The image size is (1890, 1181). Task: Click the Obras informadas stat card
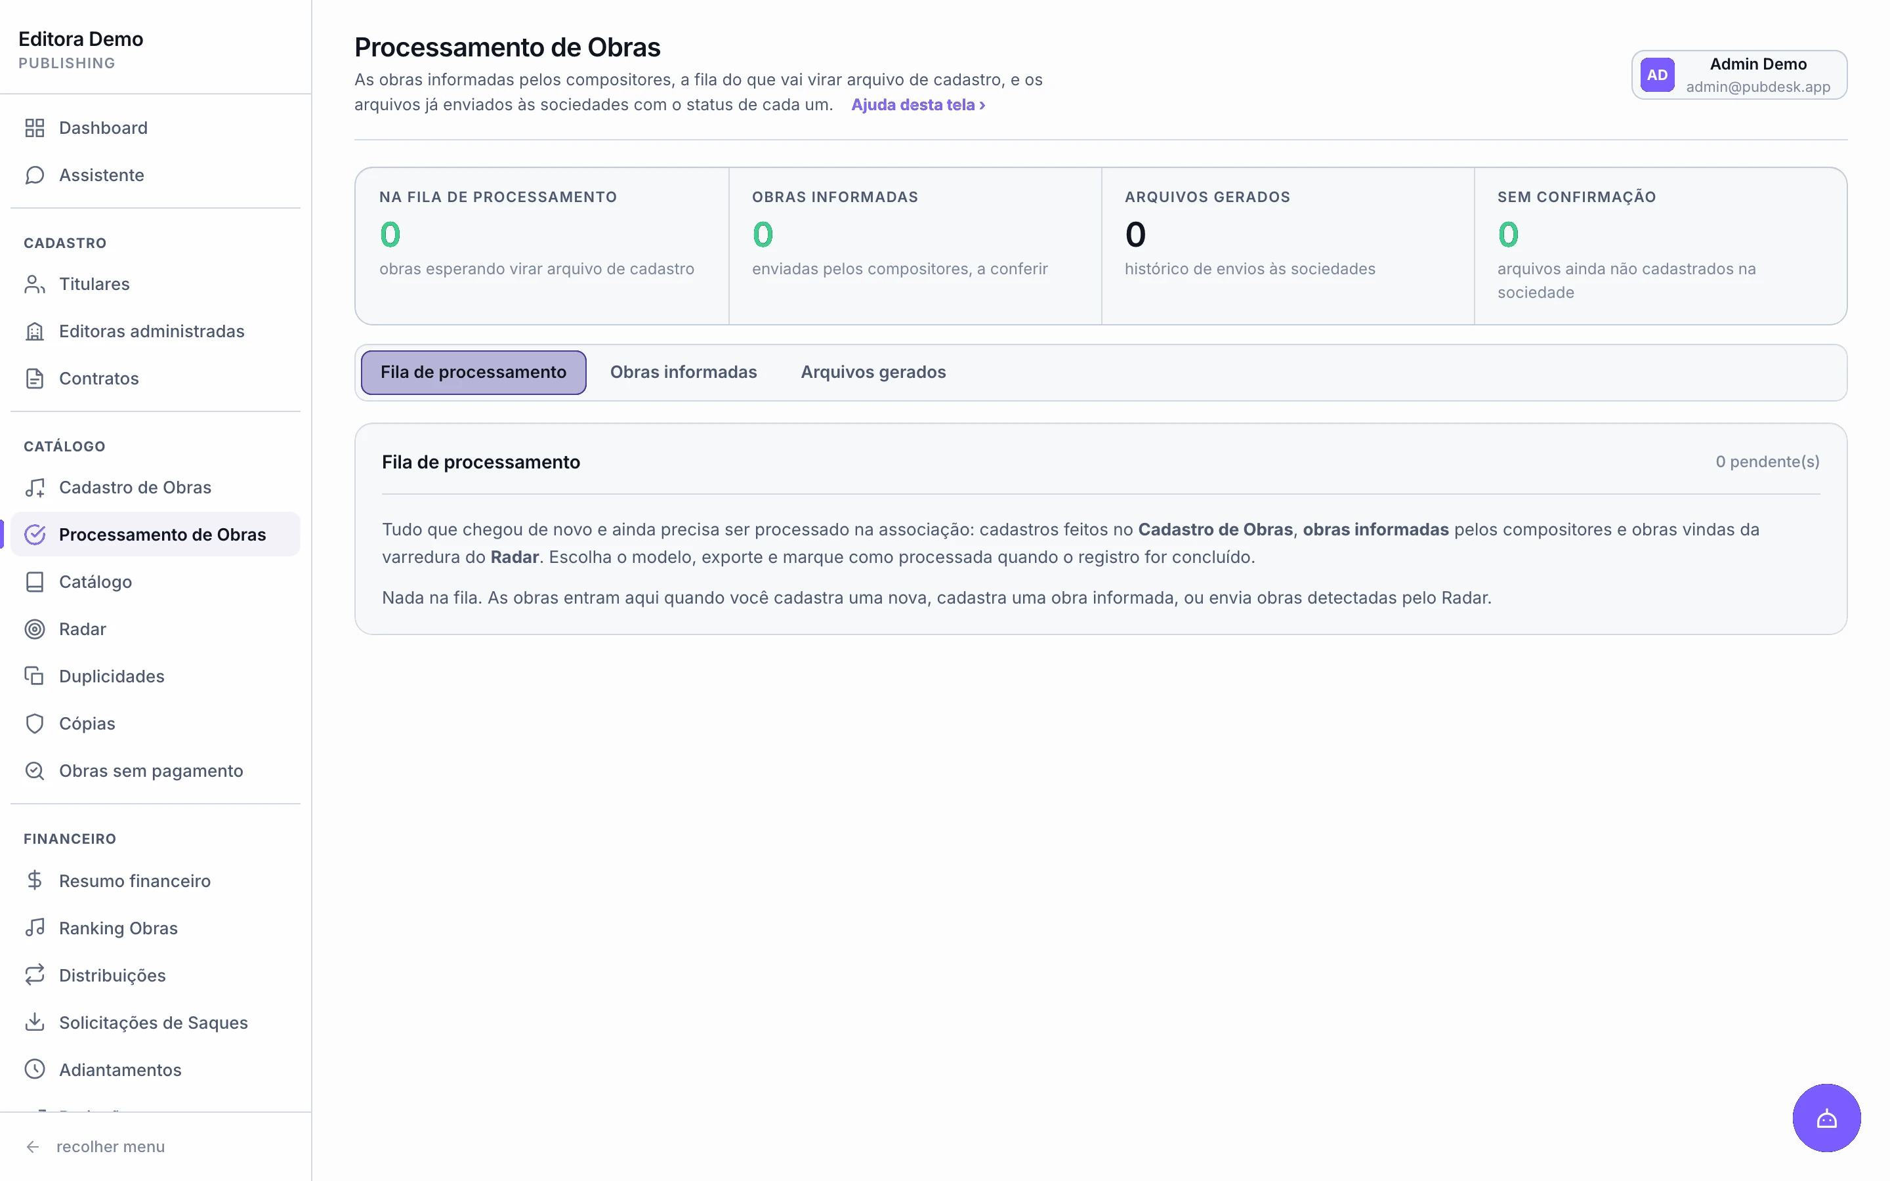(915, 246)
